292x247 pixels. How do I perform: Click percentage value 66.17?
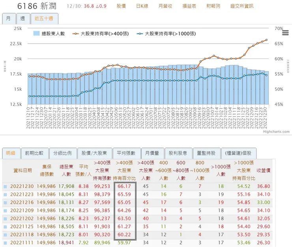tap(124, 186)
